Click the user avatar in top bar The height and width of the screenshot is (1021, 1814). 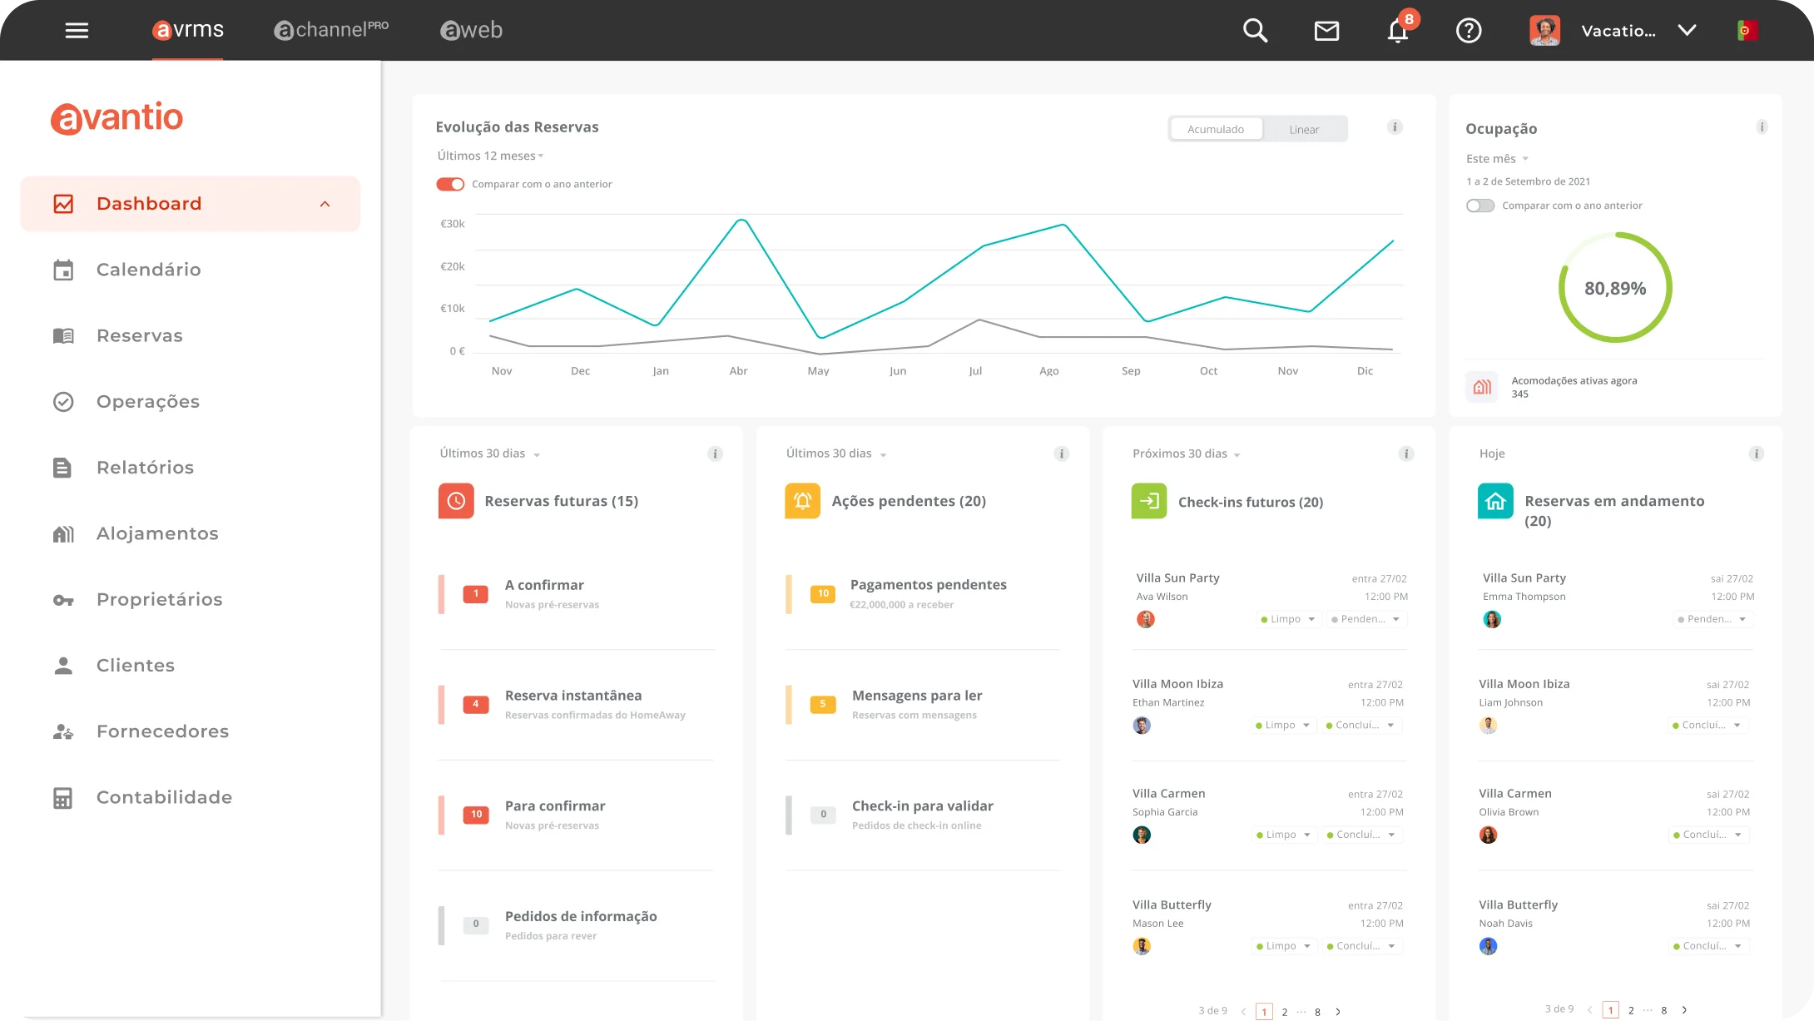[x=1544, y=31]
